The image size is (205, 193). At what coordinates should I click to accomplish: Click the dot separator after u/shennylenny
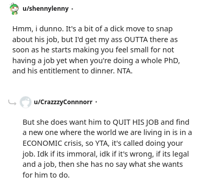tap(72, 9)
